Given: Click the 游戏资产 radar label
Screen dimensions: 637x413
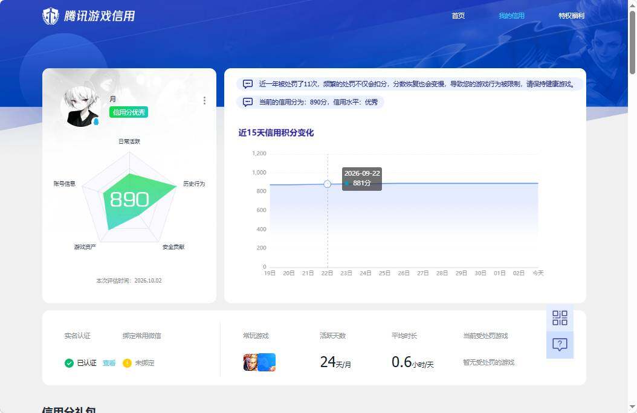Looking at the screenshot, I should (85, 247).
